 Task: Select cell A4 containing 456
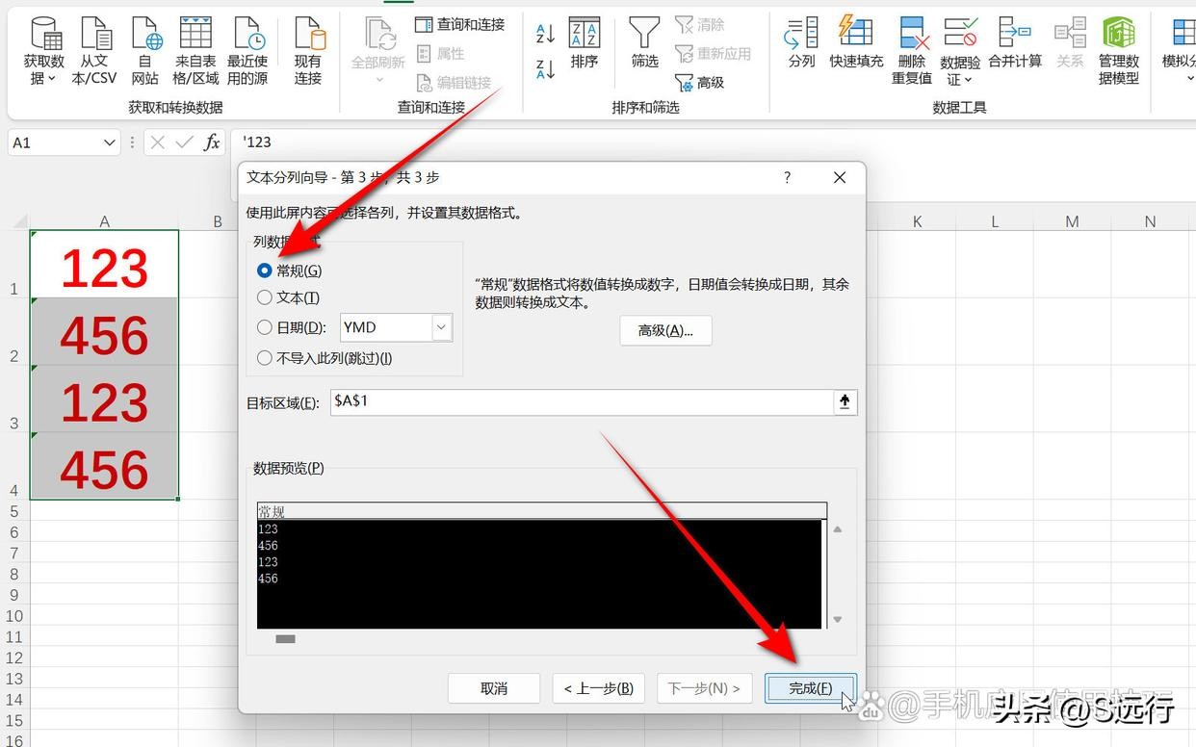click(104, 466)
